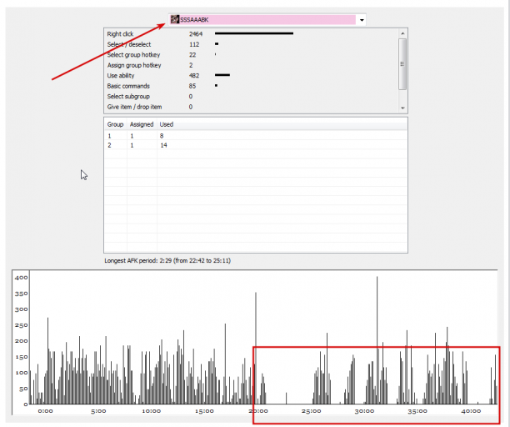Select the 'Use ability' action row
Viewport: 510px width, 427px height.
251,76
